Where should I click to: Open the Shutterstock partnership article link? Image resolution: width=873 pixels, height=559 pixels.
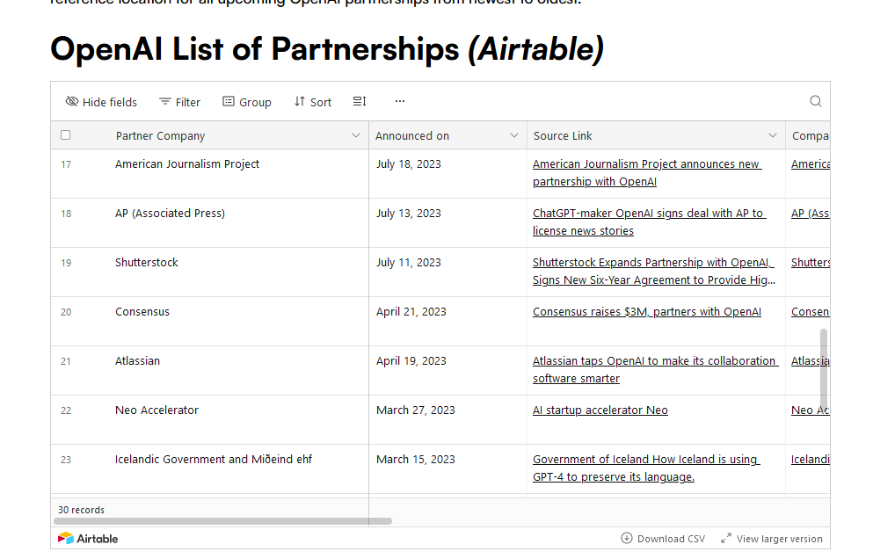click(654, 271)
